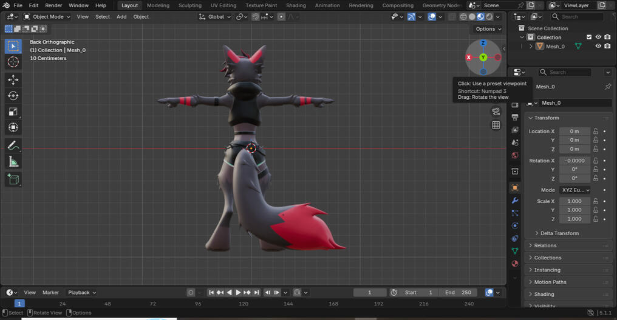Image resolution: width=617 pixels, height=320 pixels.
Task: Activate the Transform tool
Action: tap(13, 127)
